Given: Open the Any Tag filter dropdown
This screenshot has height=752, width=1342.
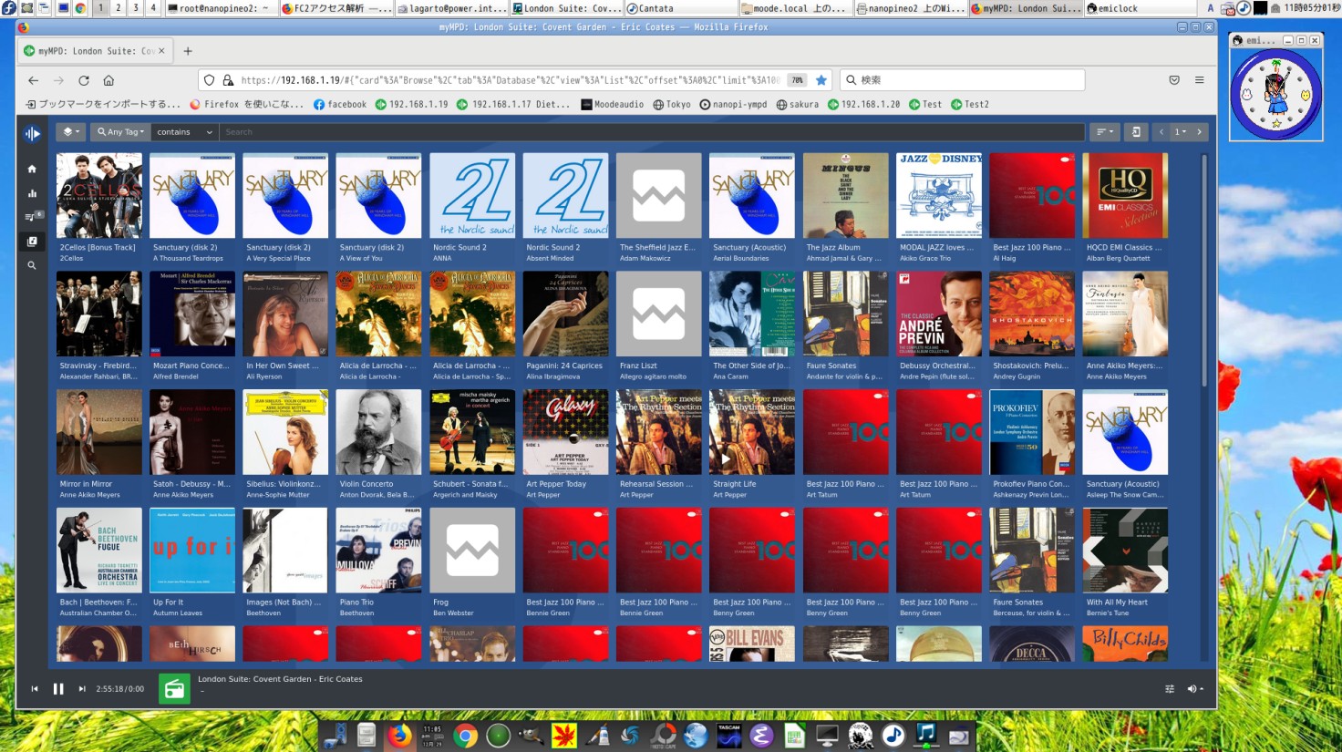Looking at the screenshot, I should pyautogui.click(x=119, y=132).
